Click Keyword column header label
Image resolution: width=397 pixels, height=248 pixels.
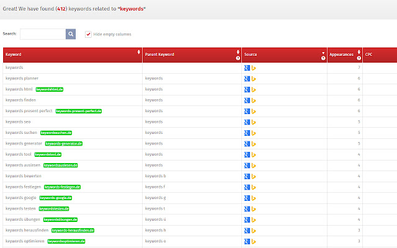[14, 55]
